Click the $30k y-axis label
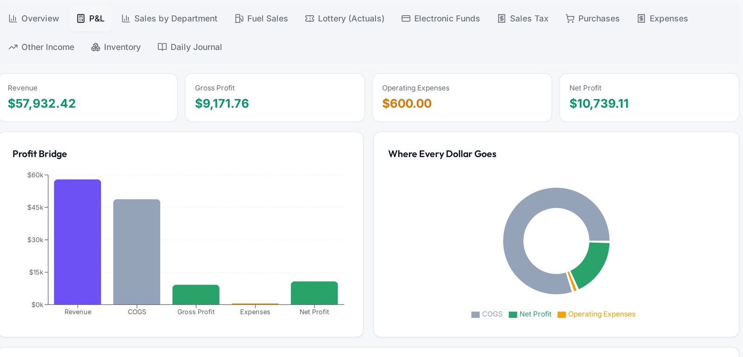The image size is (743, 357). [x=35, y=240]
